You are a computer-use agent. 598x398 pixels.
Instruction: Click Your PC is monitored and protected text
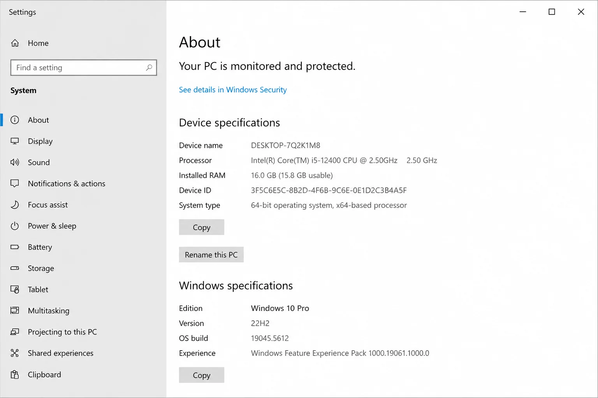(x=267, y=66)
